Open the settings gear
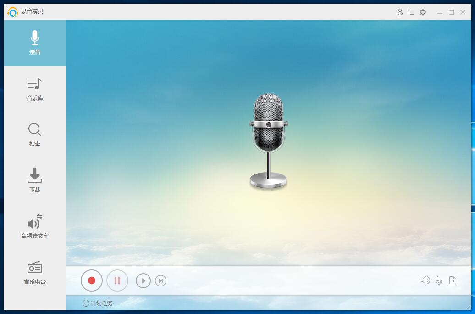 tap(423, 12)
